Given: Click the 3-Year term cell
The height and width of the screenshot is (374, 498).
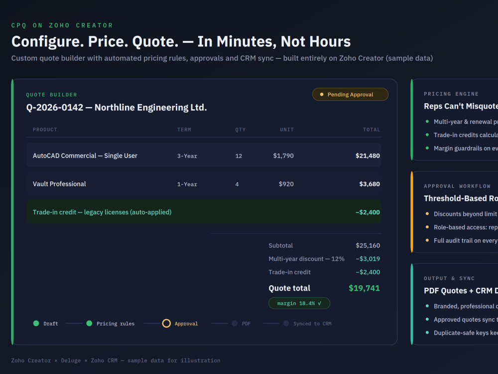Looking at the screenshot, I should (187, 156).
